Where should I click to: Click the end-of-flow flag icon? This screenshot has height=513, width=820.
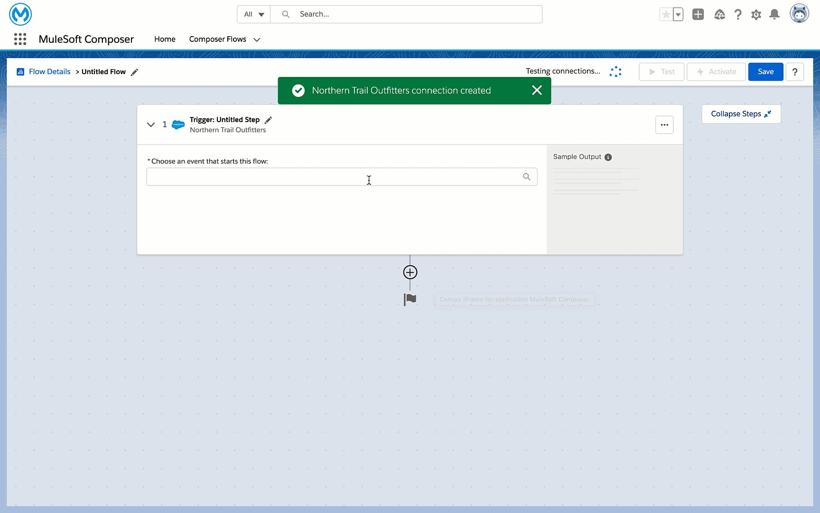click(x=410, y=299)
